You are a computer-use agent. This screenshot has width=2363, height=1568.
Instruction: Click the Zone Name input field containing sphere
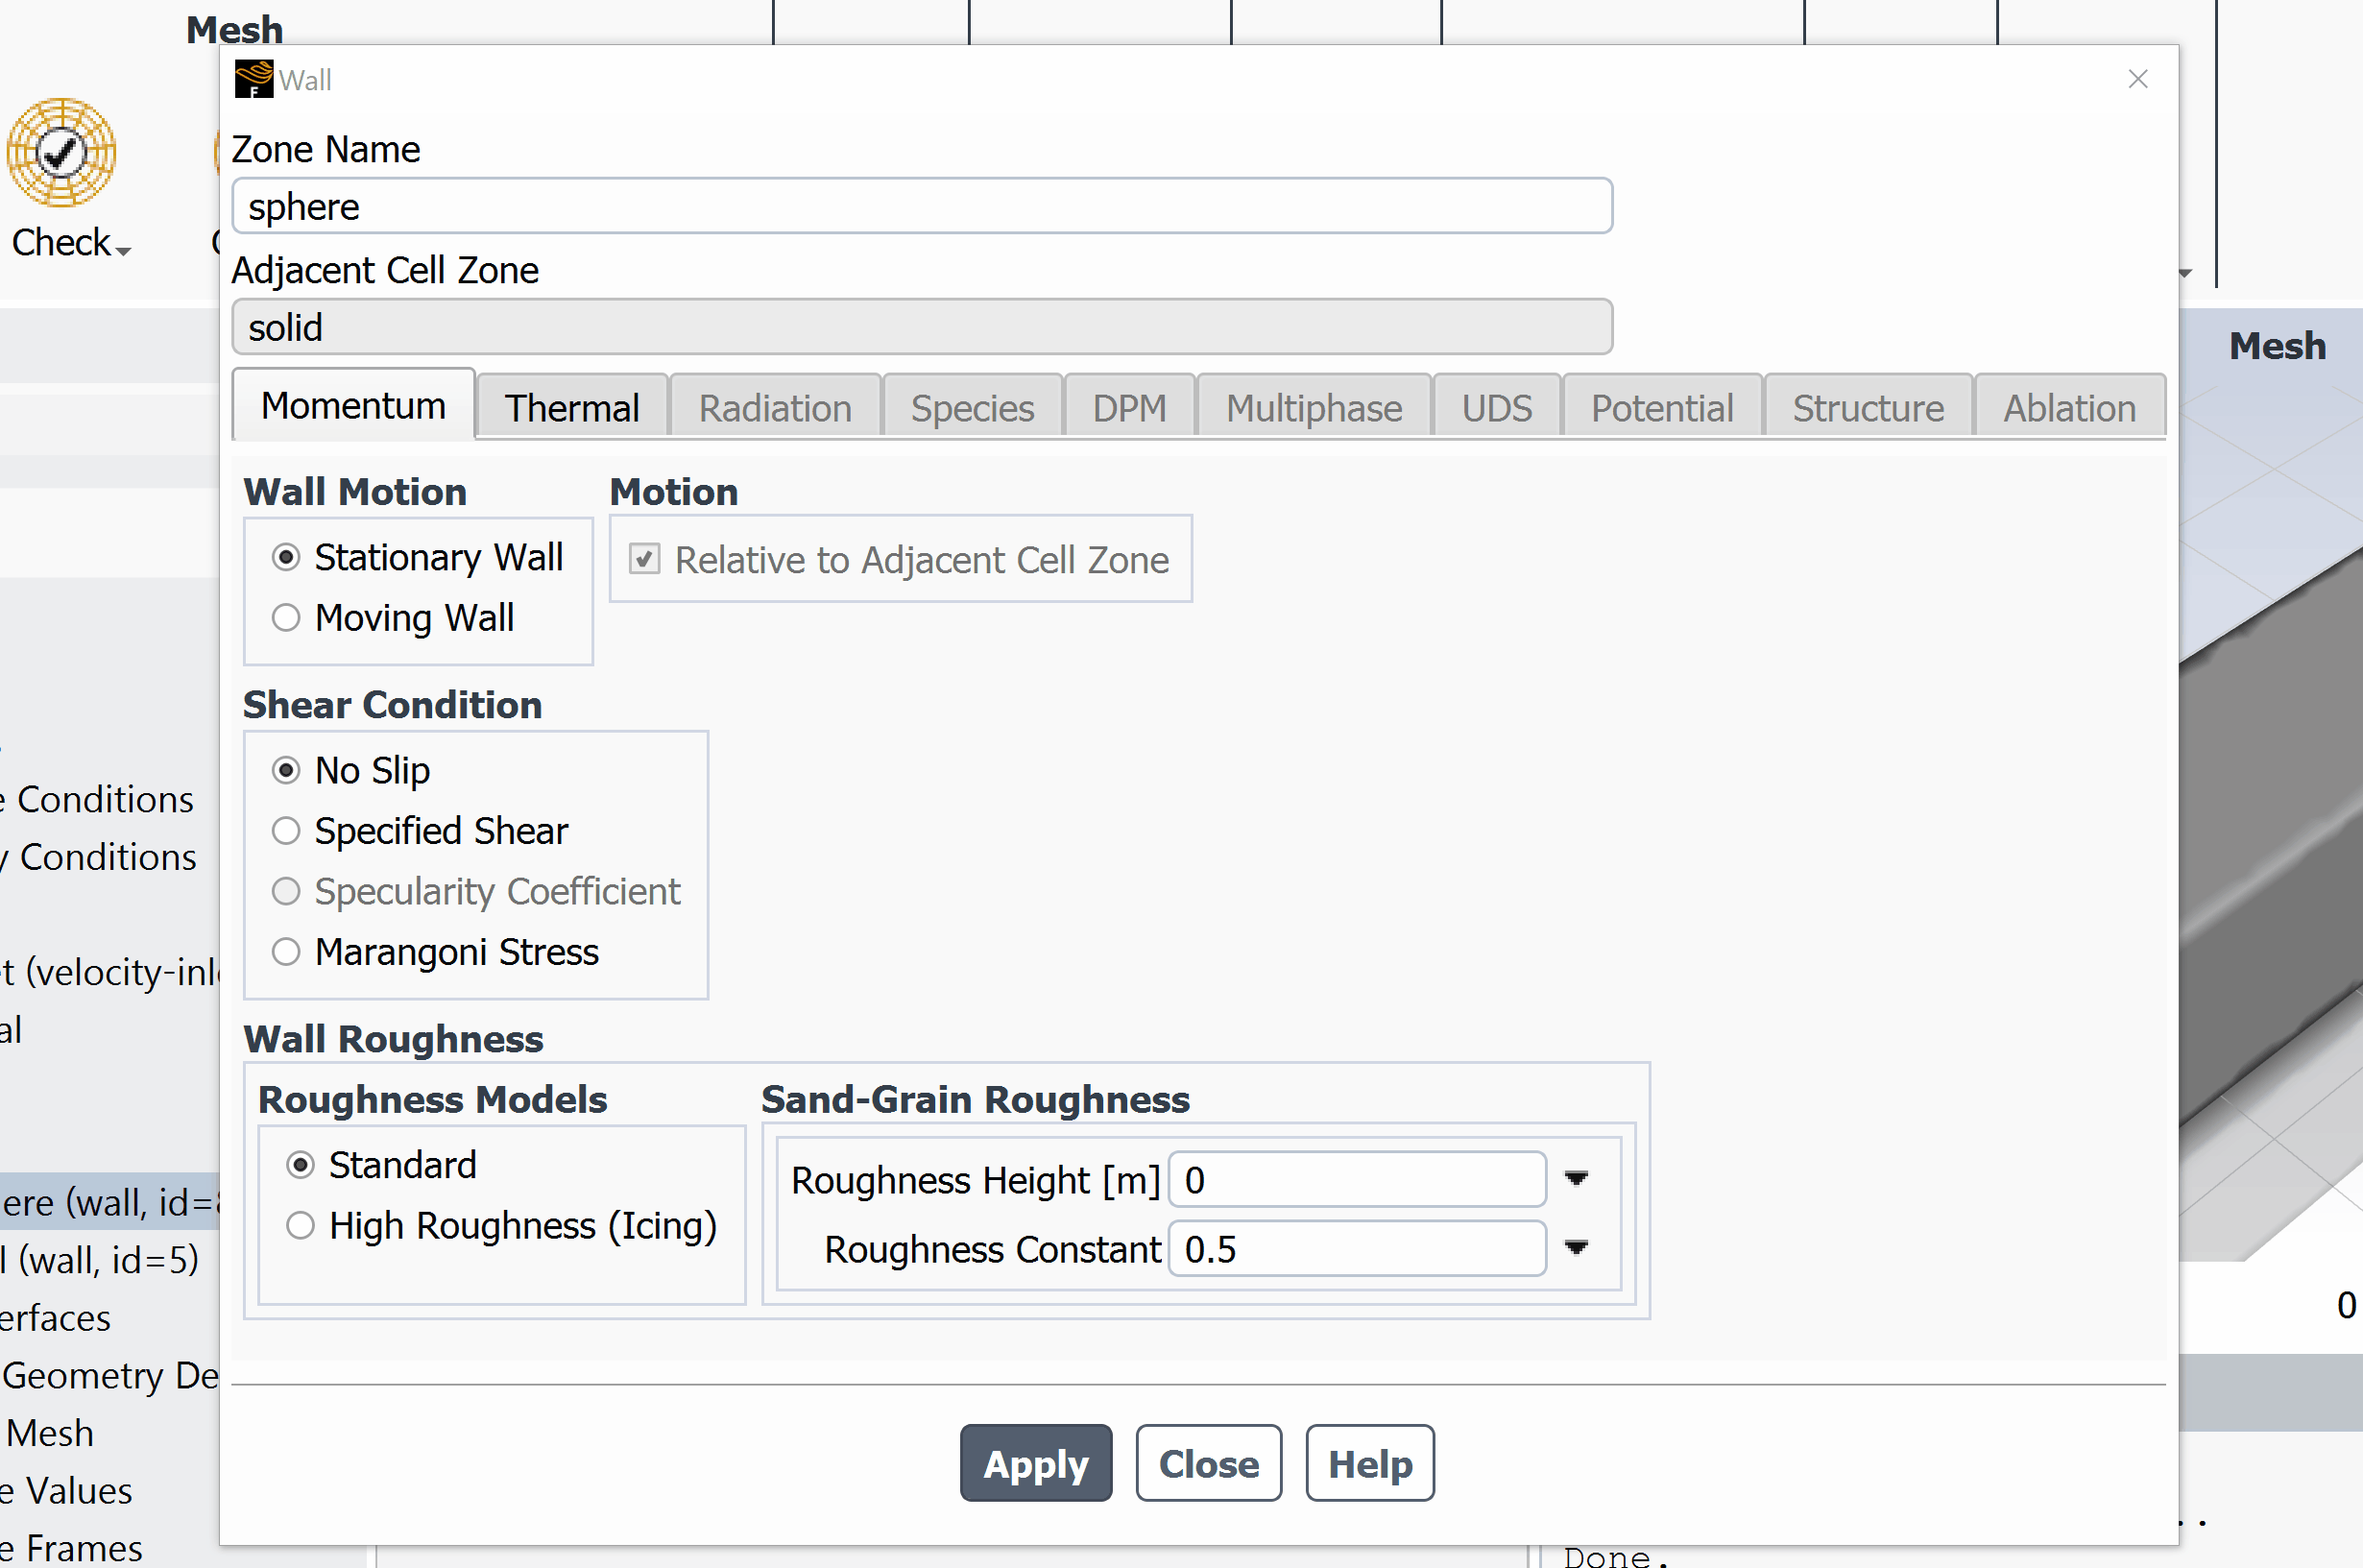pyautogui.click(x=921, y=206)
